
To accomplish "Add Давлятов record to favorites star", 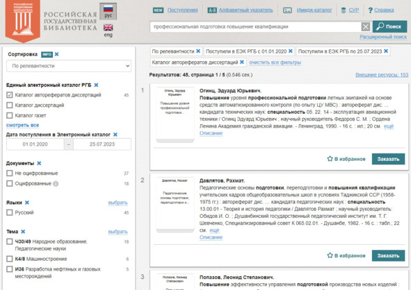I will pos(330,255).
